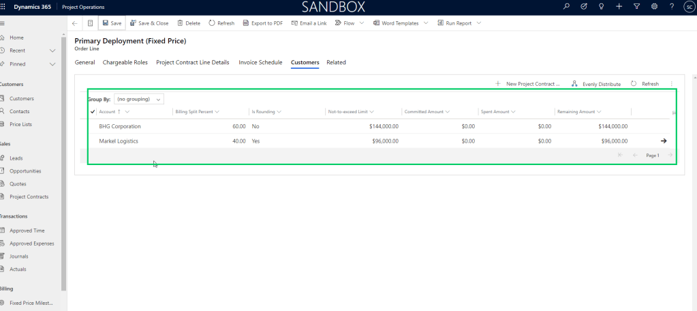
Task: Open the search magnifier in header
Action: pyautogui.click(x=566, y=7)
